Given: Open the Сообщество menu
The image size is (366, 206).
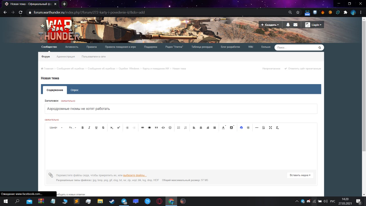Looking at the screenshot, I should pos(49,47).
